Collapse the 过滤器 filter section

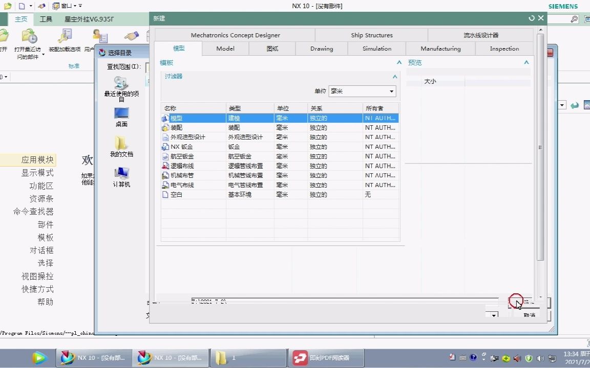[394, 76]
